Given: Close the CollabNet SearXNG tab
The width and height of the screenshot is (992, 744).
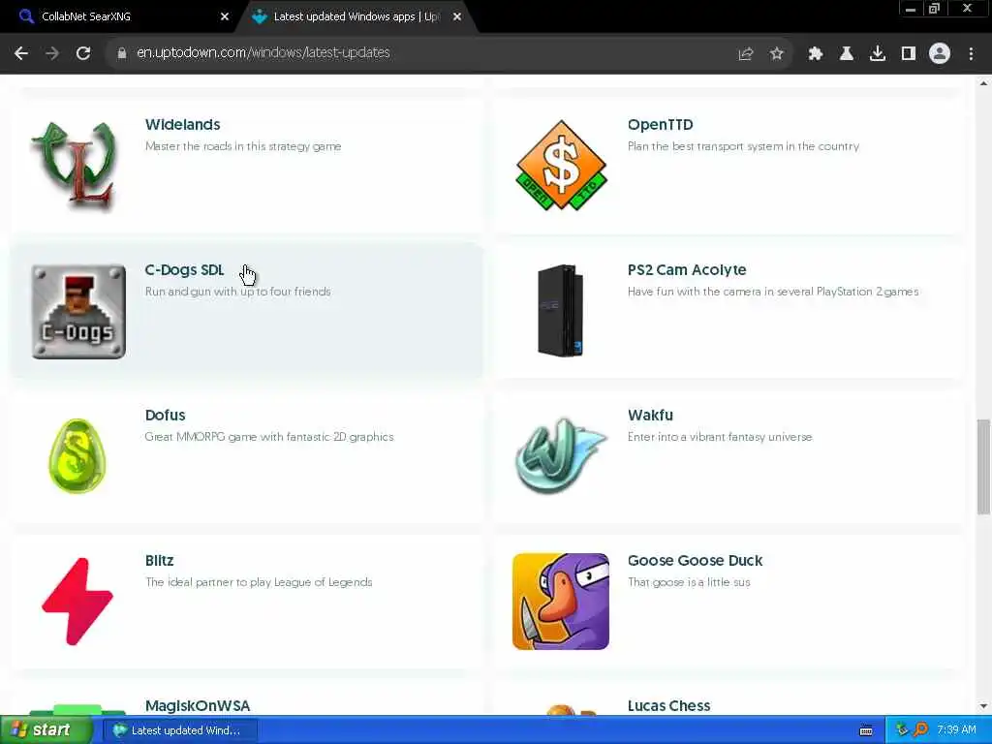Looking at the screenshot, I should 225,17.
